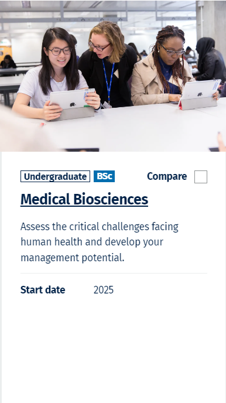Screen dimensions: 226x403
Task: Click the divider line above Start date
Action: (114, 273)
